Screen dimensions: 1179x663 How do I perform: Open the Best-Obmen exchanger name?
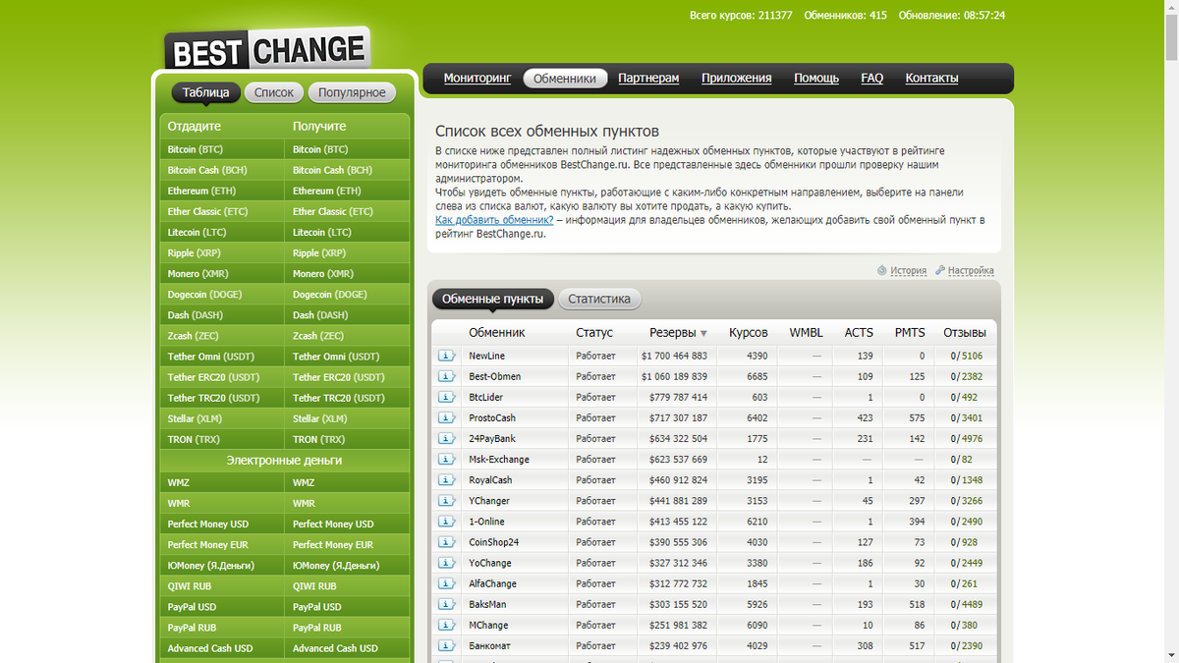pos(494,376)
